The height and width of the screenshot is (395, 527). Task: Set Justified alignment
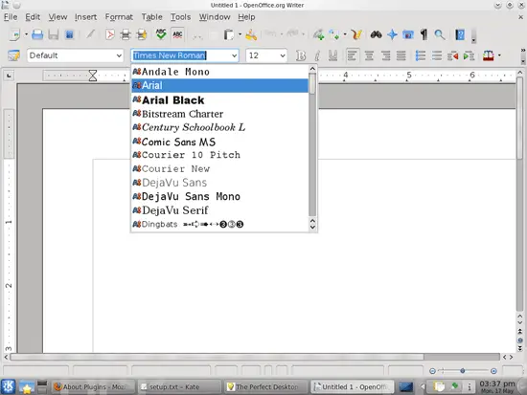tap(401, 55)
